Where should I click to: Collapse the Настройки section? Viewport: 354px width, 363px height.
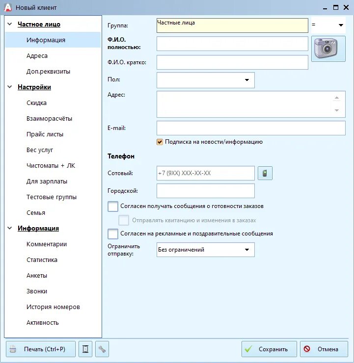[x=10, y=87]
